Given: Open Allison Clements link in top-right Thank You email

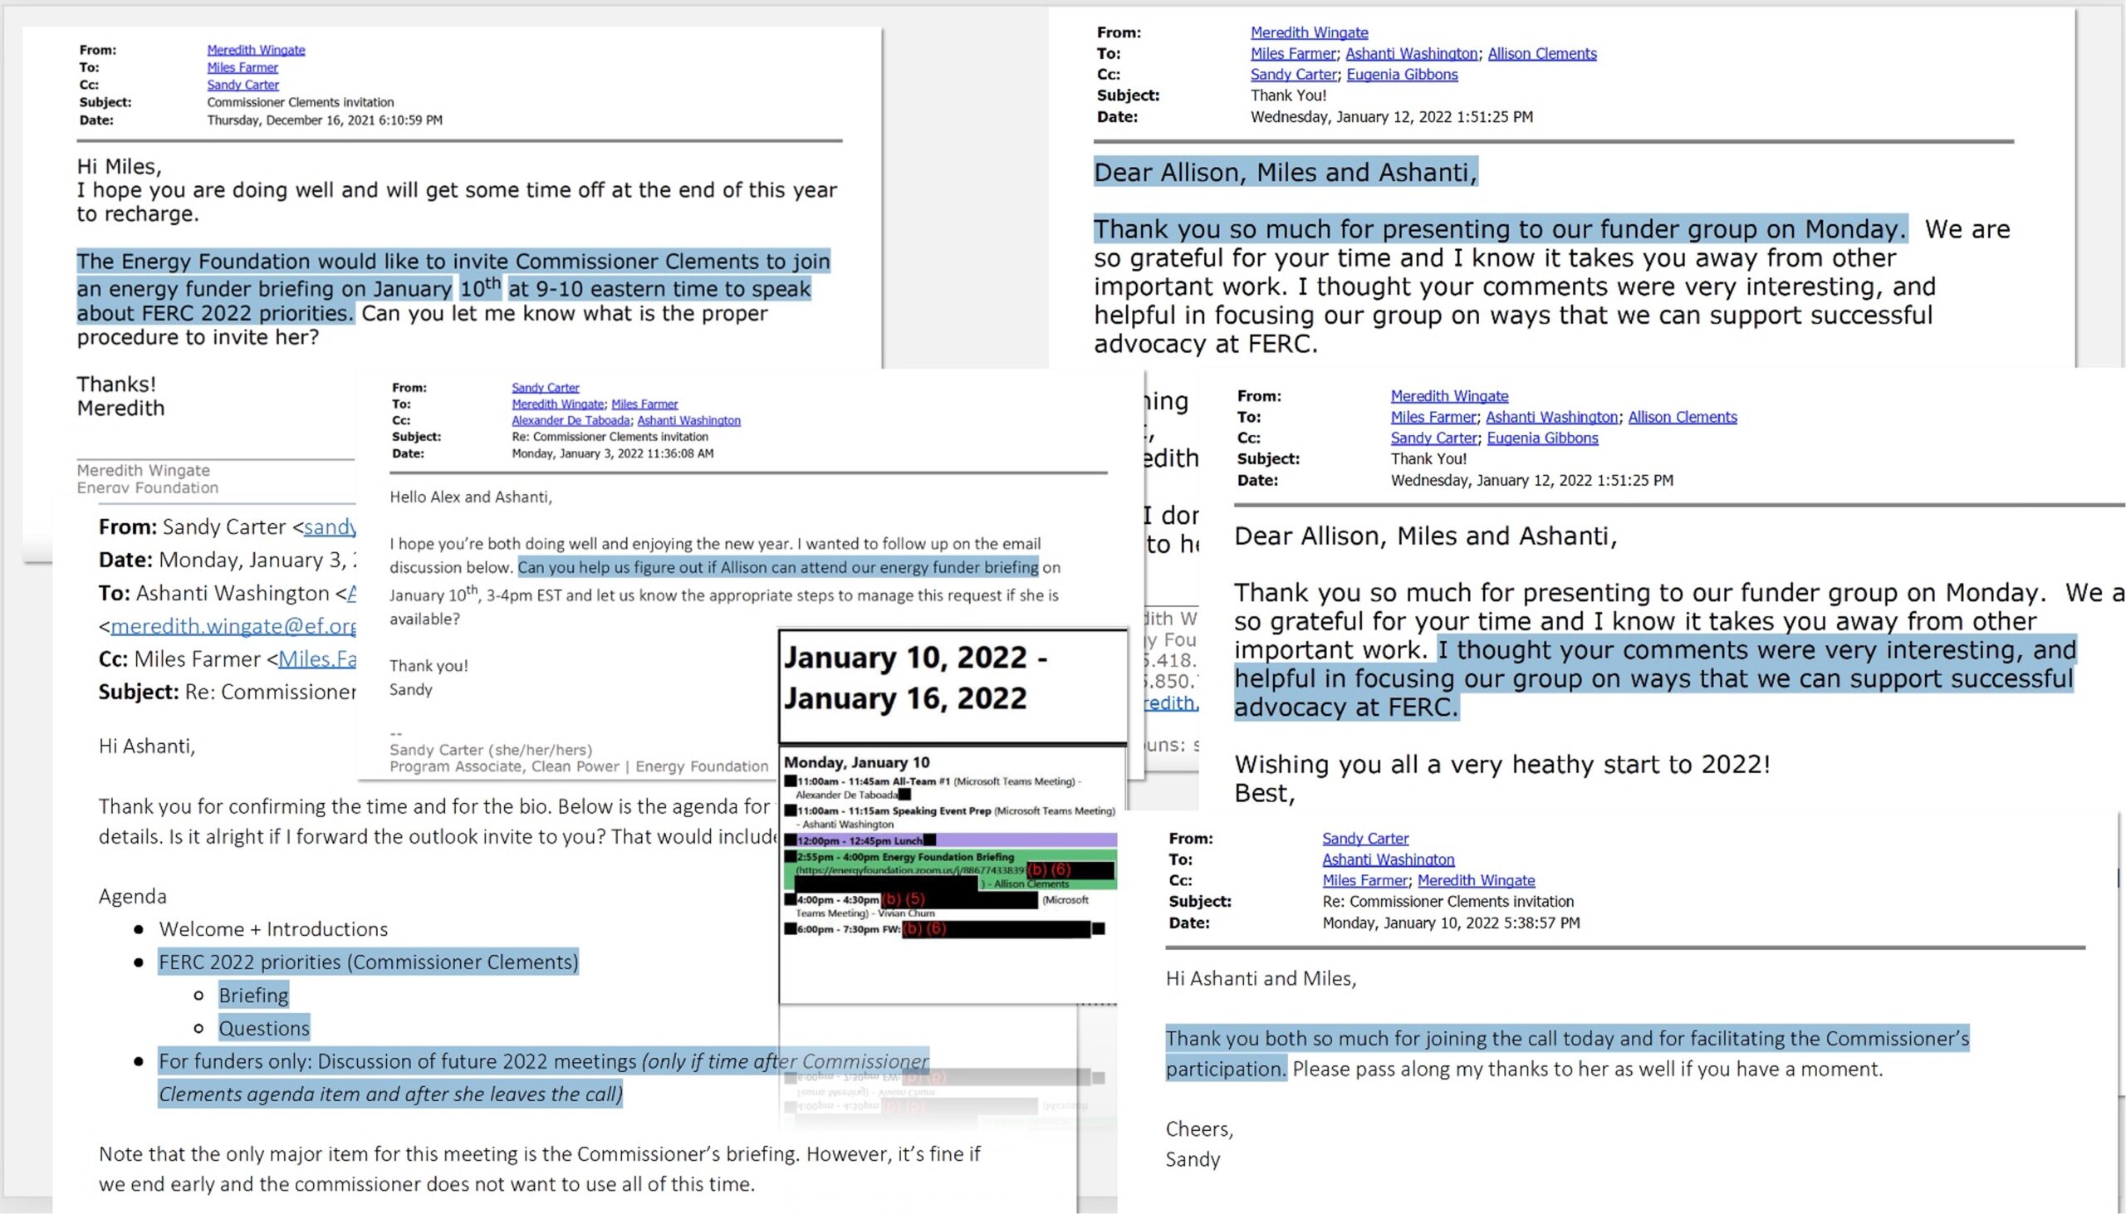Looking at the screenshot, I should tap(1541, 53).
